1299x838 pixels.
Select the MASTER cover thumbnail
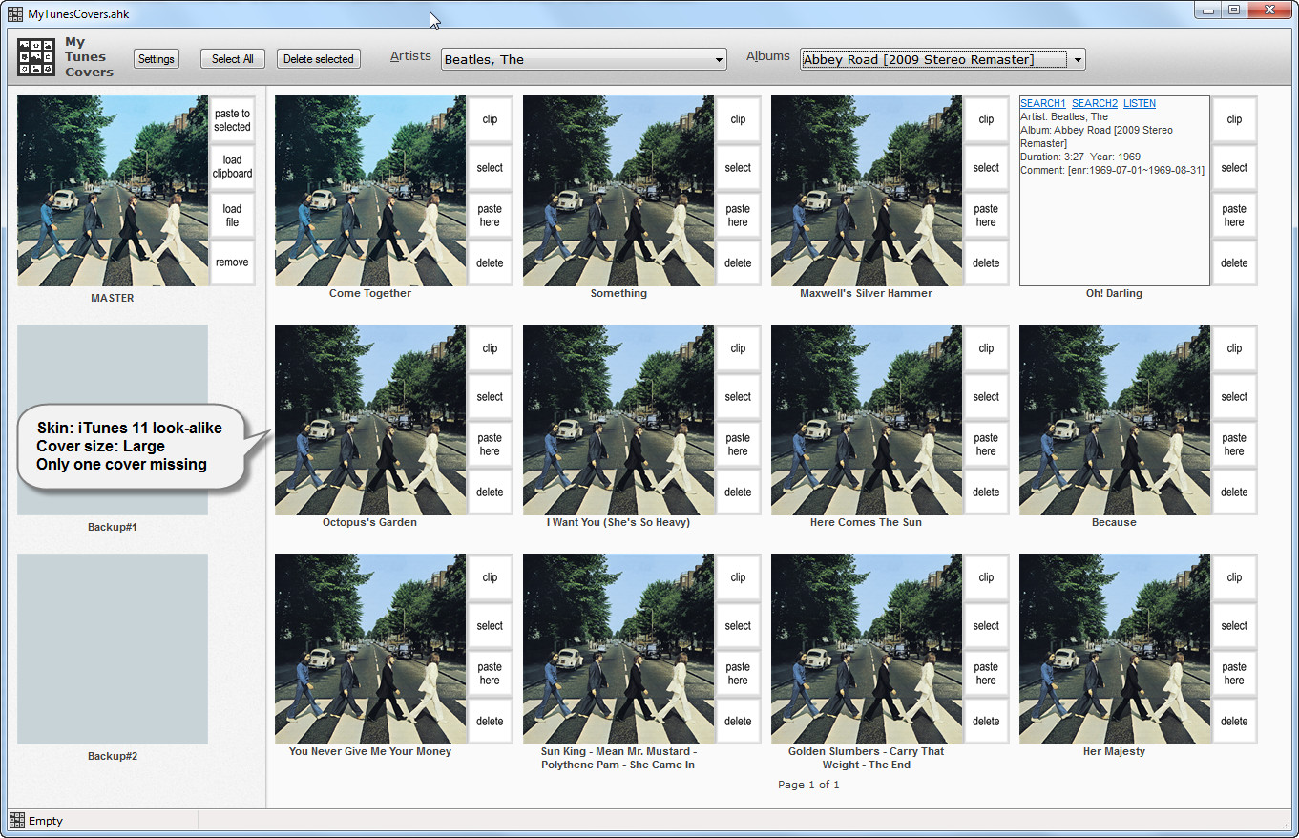[x=113, y=191]
